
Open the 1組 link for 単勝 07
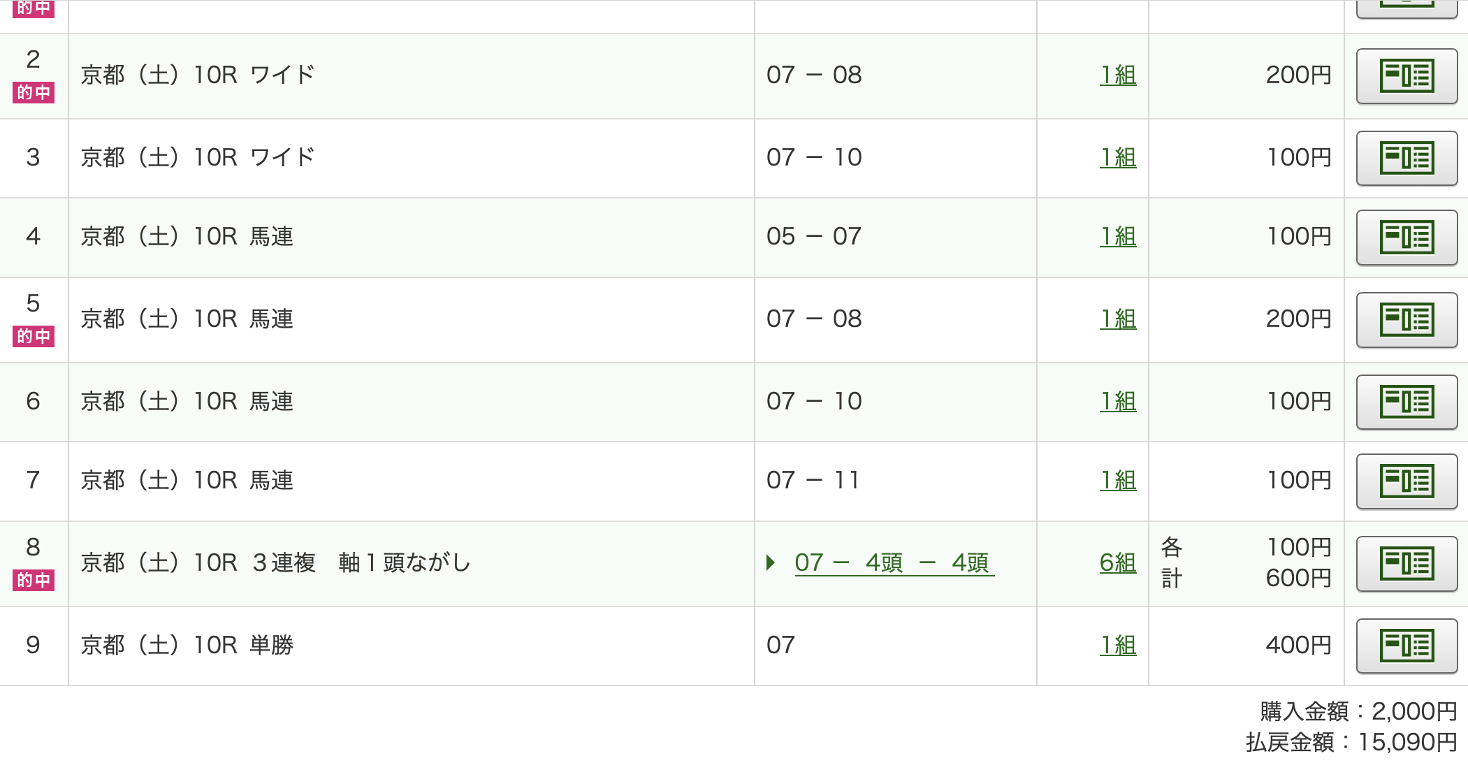[x=1118, y=645]
